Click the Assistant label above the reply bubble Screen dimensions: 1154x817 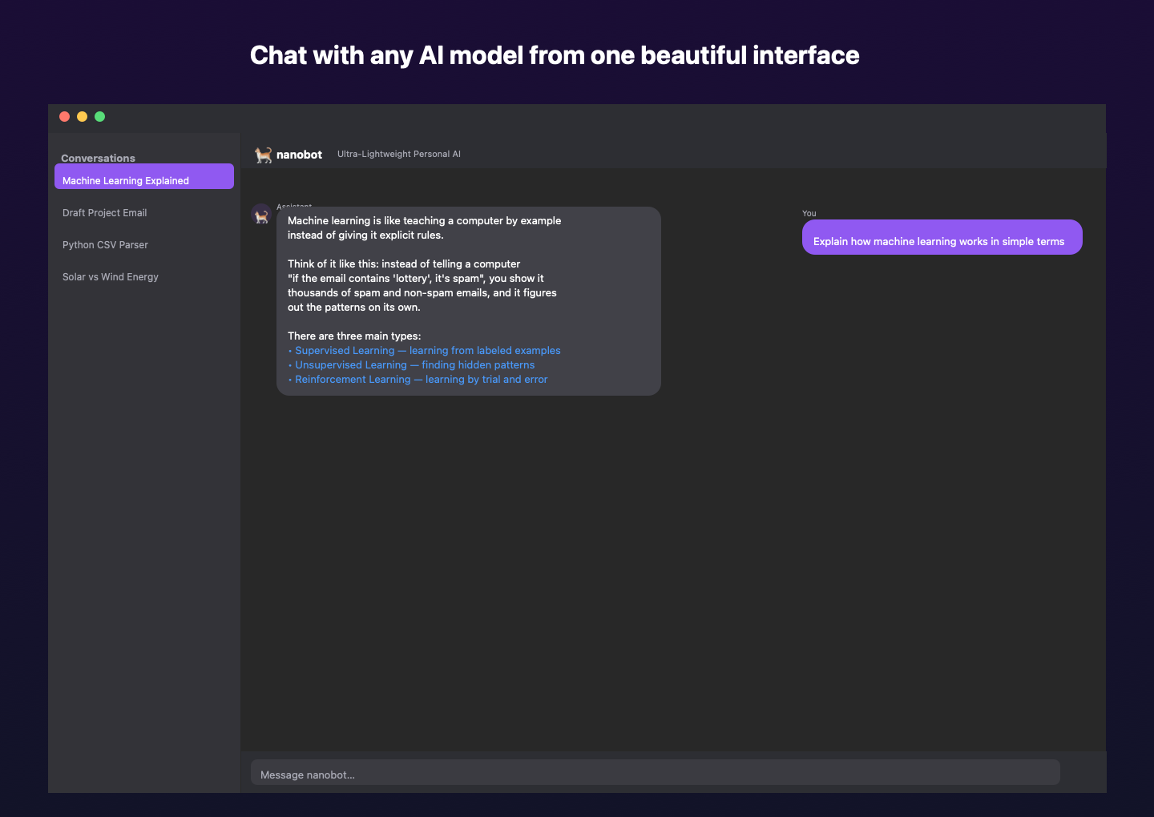tap(294, 206)
